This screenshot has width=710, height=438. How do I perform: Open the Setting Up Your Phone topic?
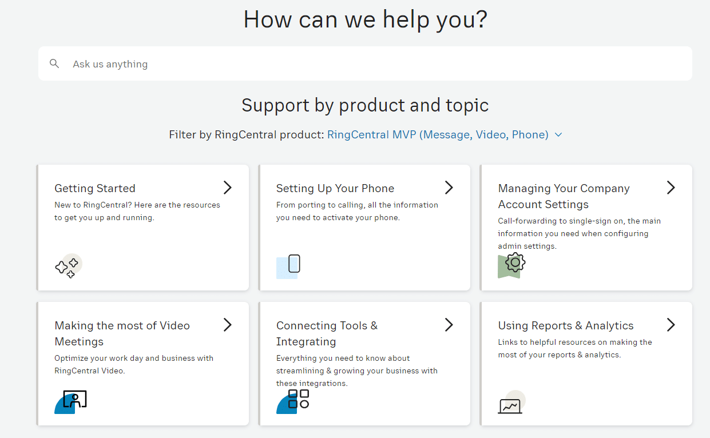coord(335,188)
